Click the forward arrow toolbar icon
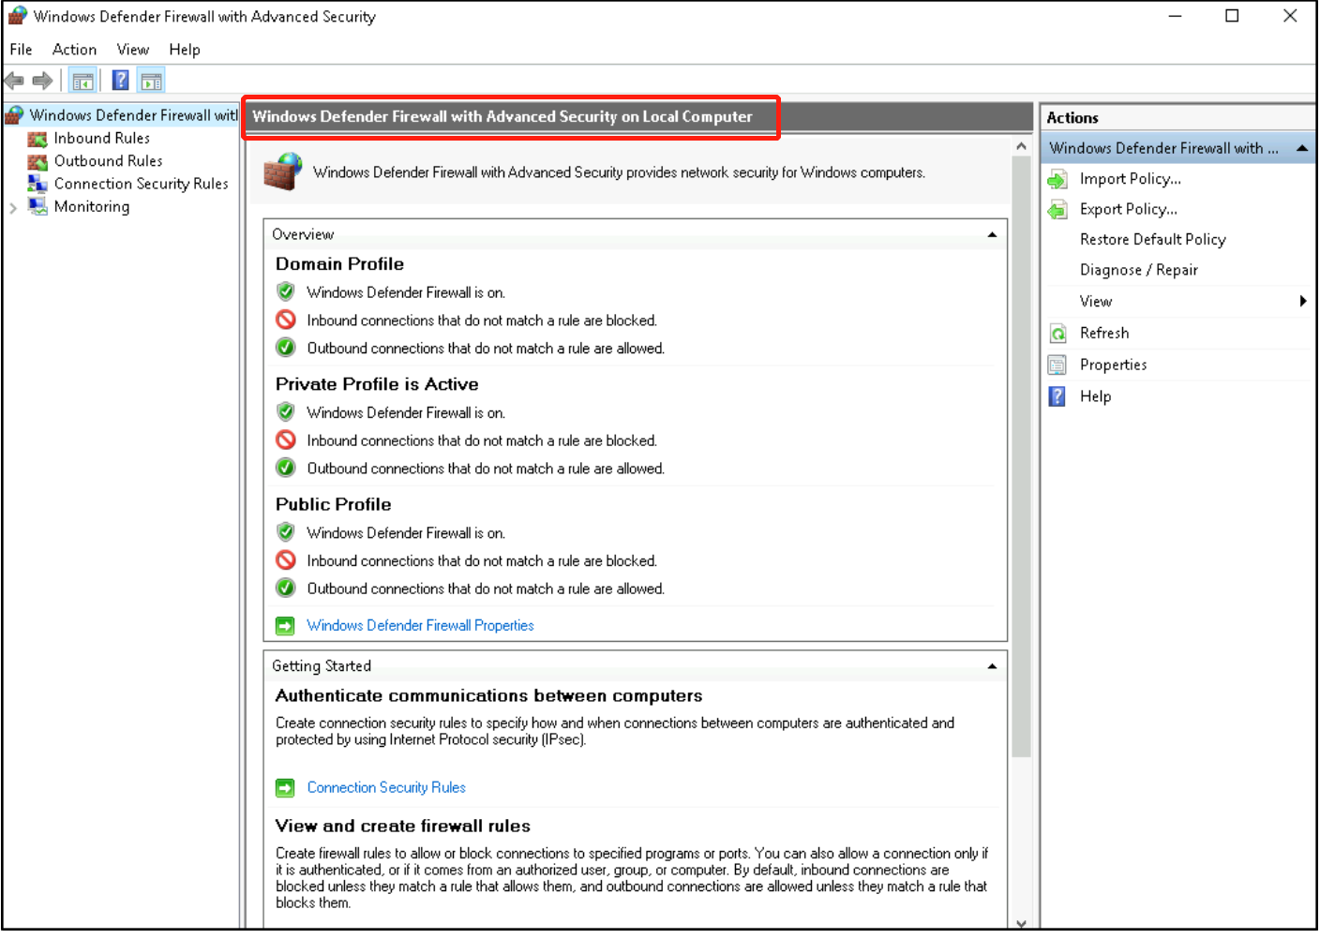This screenshot has width=1320, height=939. click(x=42, y=82)
